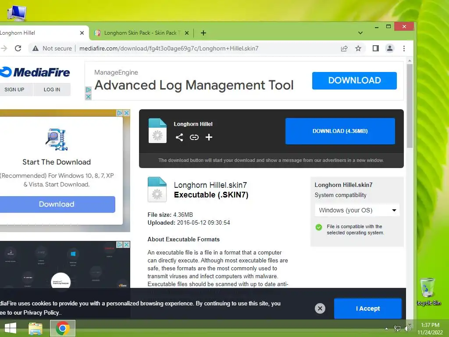Reload the page with the refresh icon
Viewport: 449px width, 337px height.
point(18,48)
